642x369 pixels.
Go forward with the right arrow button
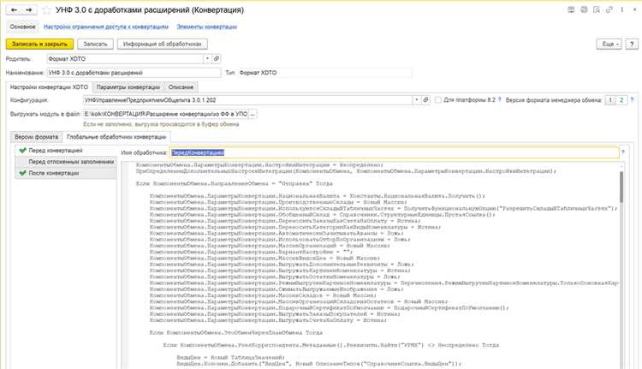point(29,9)
